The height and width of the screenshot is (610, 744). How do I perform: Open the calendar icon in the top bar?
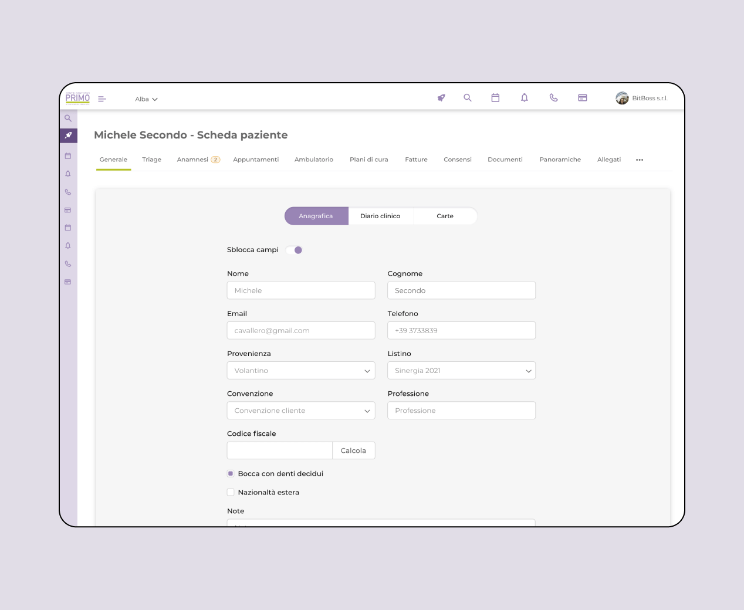(495, 97)
